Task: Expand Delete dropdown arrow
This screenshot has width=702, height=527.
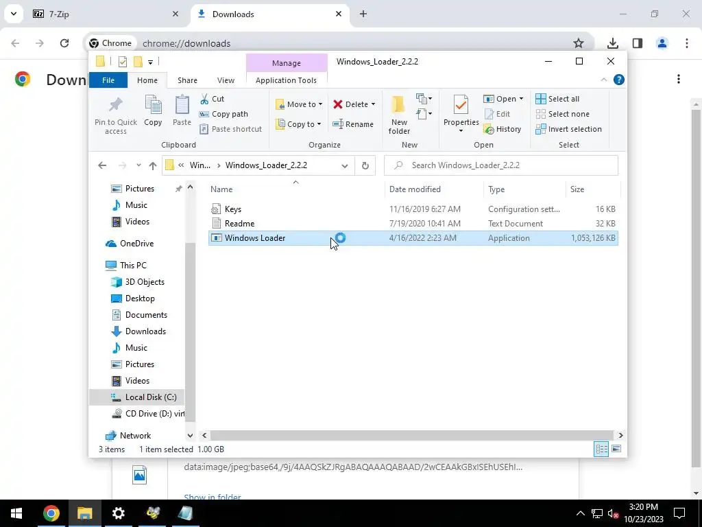Action: 373,104
